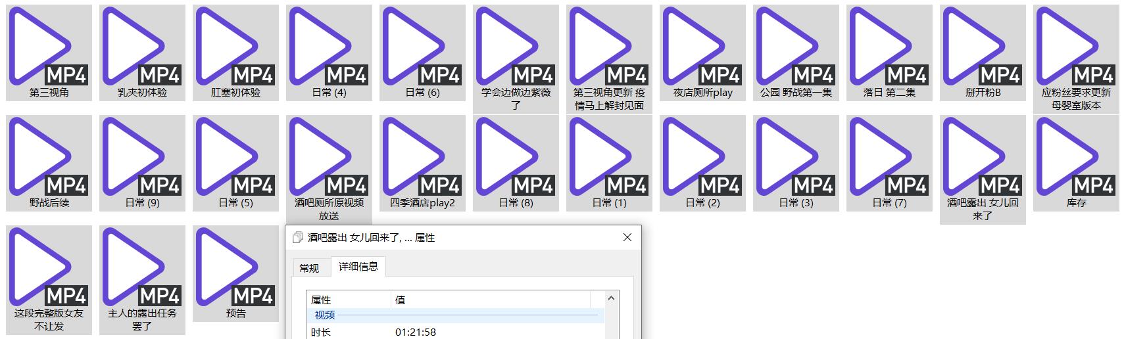
Task: Click the MP4 file named 预告
Action: pos(236,273)
